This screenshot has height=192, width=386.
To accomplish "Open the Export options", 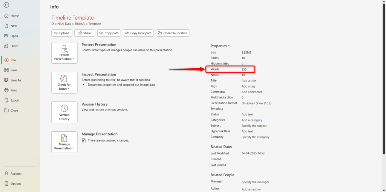I will pyautogui.click(x=15, y=100).
